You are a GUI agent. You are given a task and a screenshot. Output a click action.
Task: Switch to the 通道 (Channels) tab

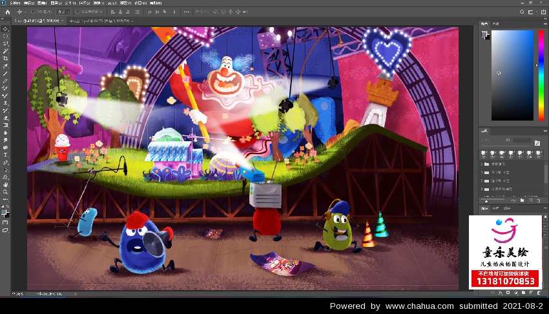click(x=495, y=208)
